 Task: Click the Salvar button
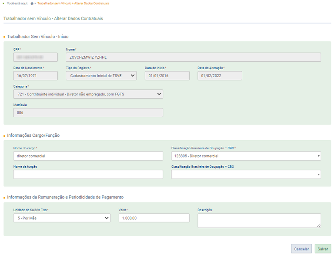click(x=323, y=249)
